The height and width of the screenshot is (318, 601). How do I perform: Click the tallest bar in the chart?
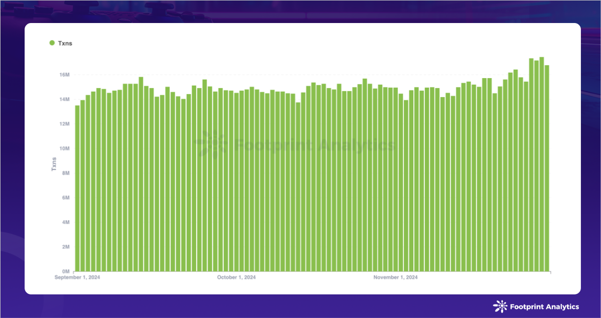click(541, 164)
